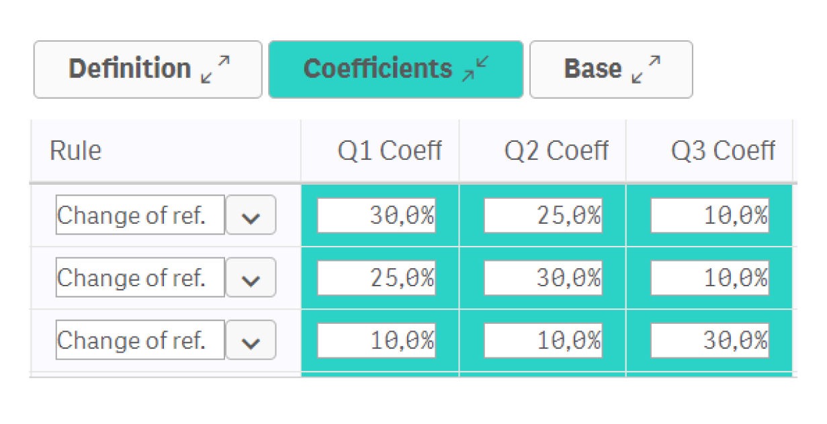Viewport: 827px width, 424px height.
Task: Edit third row Q3 Coeff 30,0% field
Action: 709,341
